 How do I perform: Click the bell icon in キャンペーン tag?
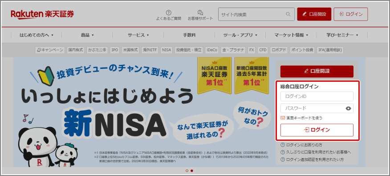(x=39, y=50)
